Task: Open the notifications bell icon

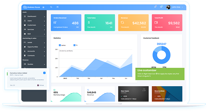Action: coord(155,7)
